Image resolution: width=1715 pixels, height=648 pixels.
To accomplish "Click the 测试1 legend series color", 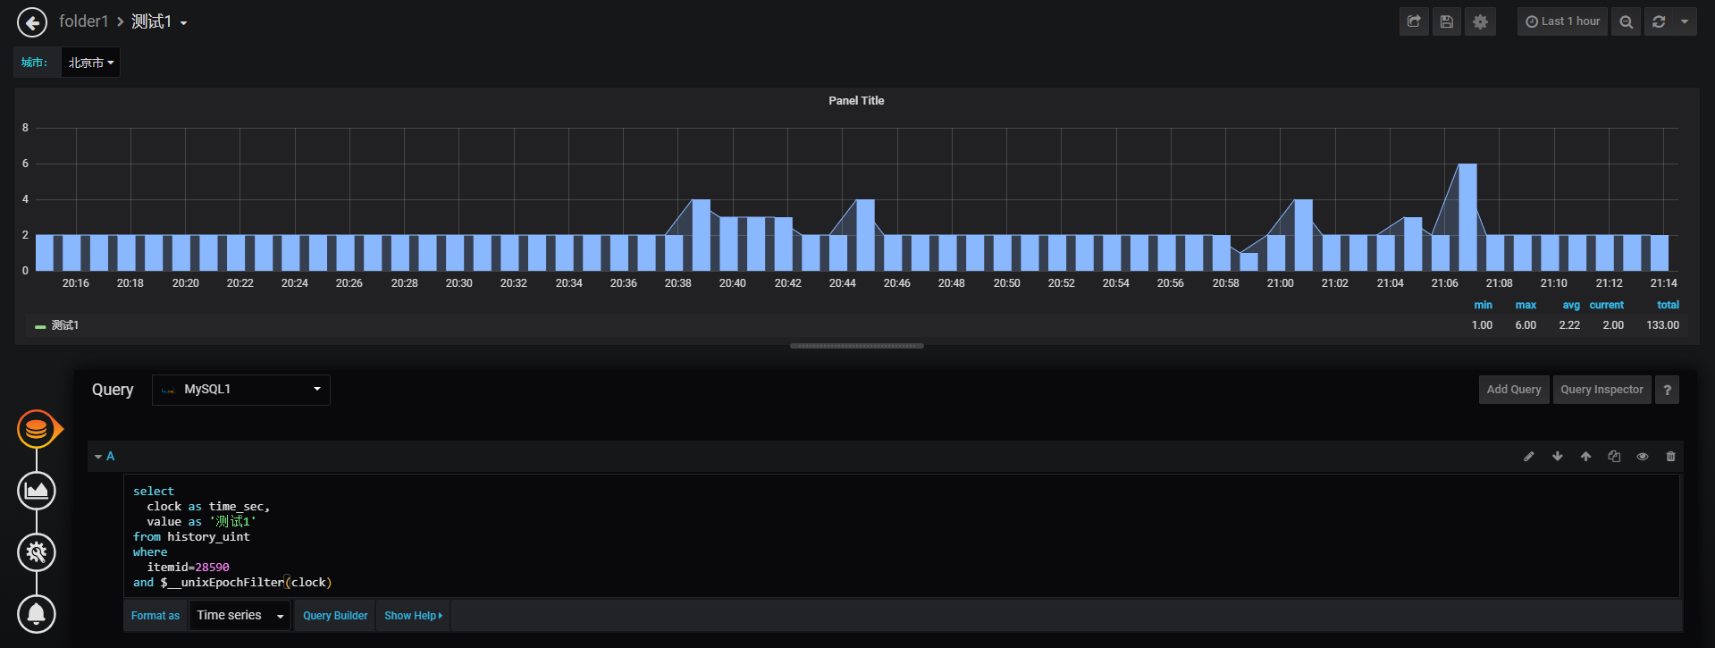I will point(40,326).
